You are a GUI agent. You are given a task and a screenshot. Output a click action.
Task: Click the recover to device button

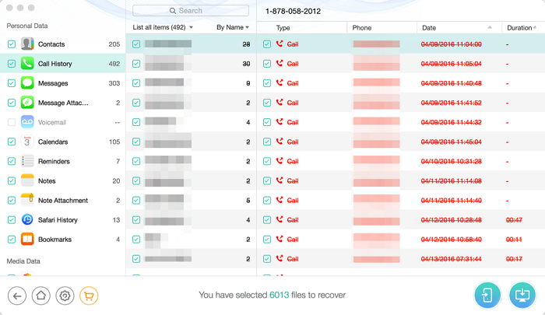[x=487, y=296]
